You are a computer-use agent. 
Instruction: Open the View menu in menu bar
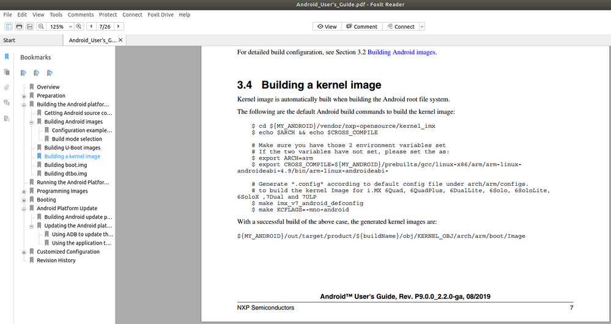coord(38,15)
